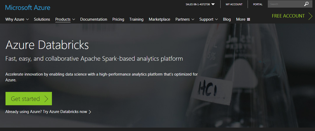Image resolution: width=315 pixels, height=131 pixels.
Task: Click chevron after Try Azure Databricks now
Action: [90, 112]
